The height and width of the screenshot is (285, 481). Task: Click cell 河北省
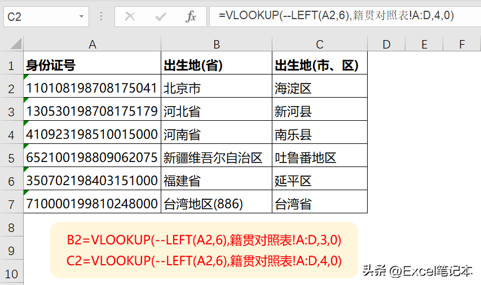pyautogui.click(x=217, y=109)
